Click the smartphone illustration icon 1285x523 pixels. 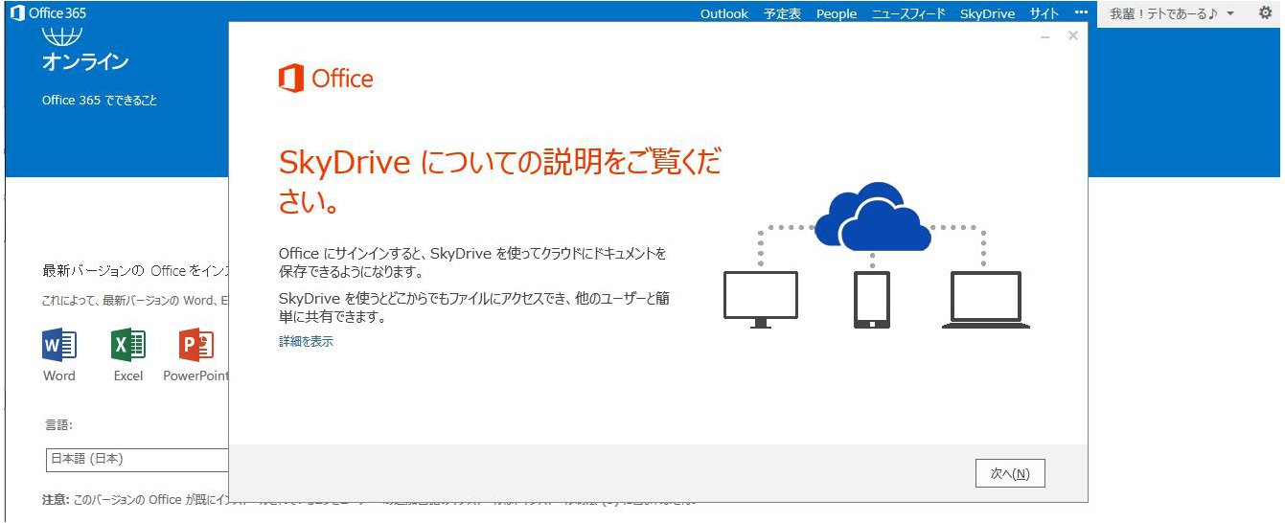[x=871, y=300]
